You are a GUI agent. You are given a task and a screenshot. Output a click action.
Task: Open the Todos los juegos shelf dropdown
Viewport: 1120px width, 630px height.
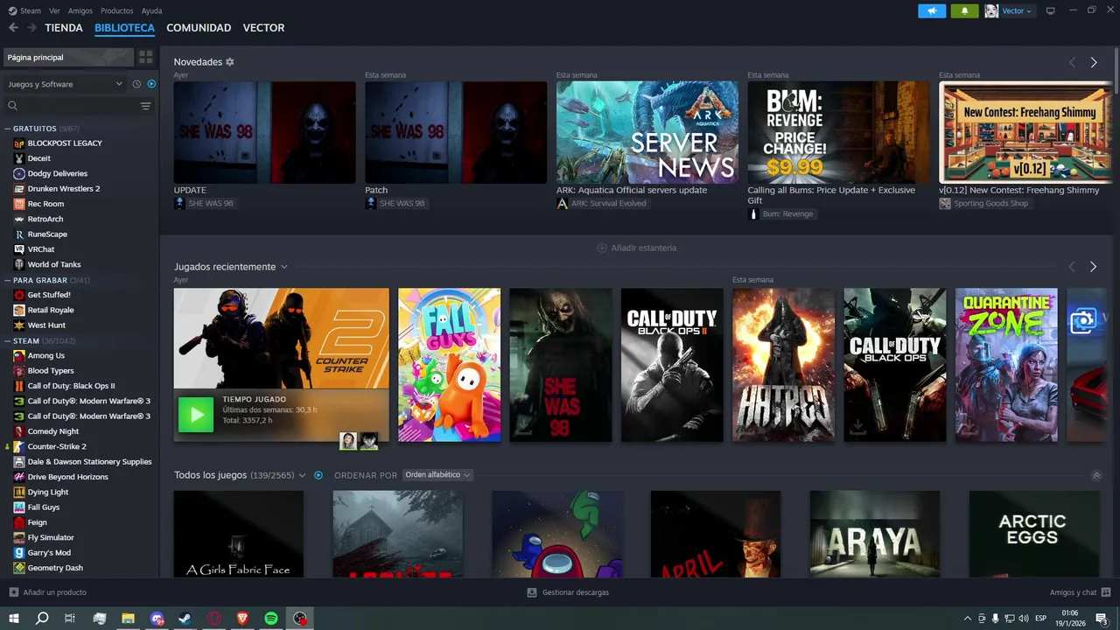click(302, 475)
